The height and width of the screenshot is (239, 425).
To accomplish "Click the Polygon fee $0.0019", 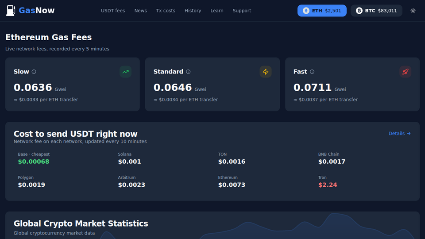I will [x=31, y=185].
